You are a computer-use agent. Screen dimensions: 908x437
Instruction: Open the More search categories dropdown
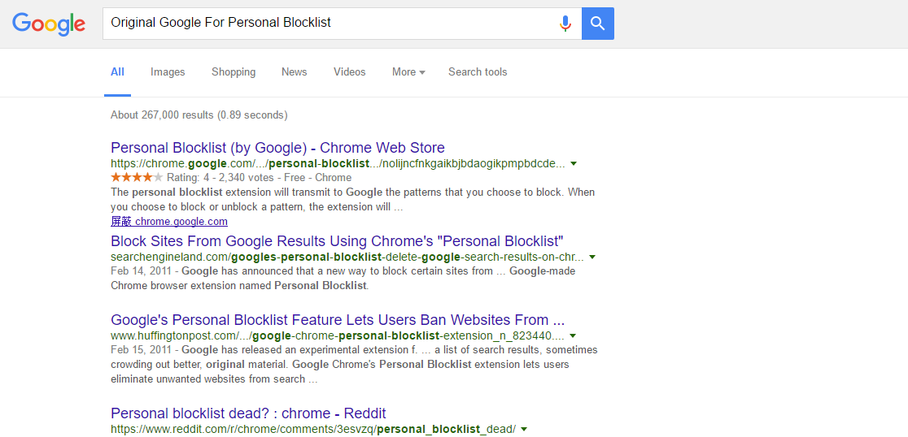click(408, 71)
